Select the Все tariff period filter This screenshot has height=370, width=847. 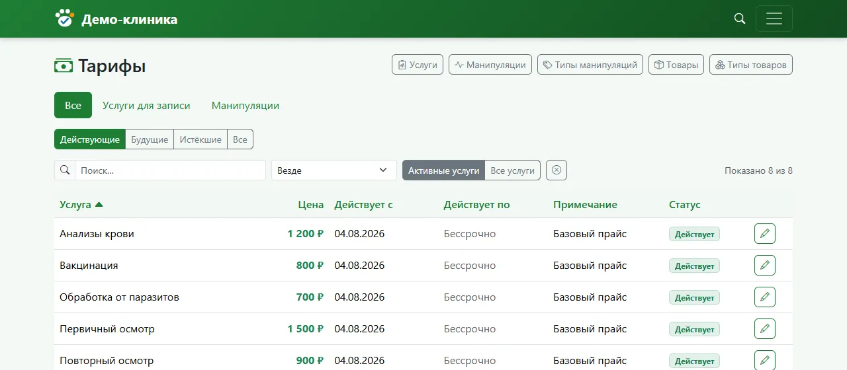(x=240, y=139)
